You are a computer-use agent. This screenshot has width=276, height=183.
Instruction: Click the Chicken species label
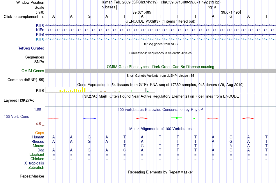(x=37, y=159)
